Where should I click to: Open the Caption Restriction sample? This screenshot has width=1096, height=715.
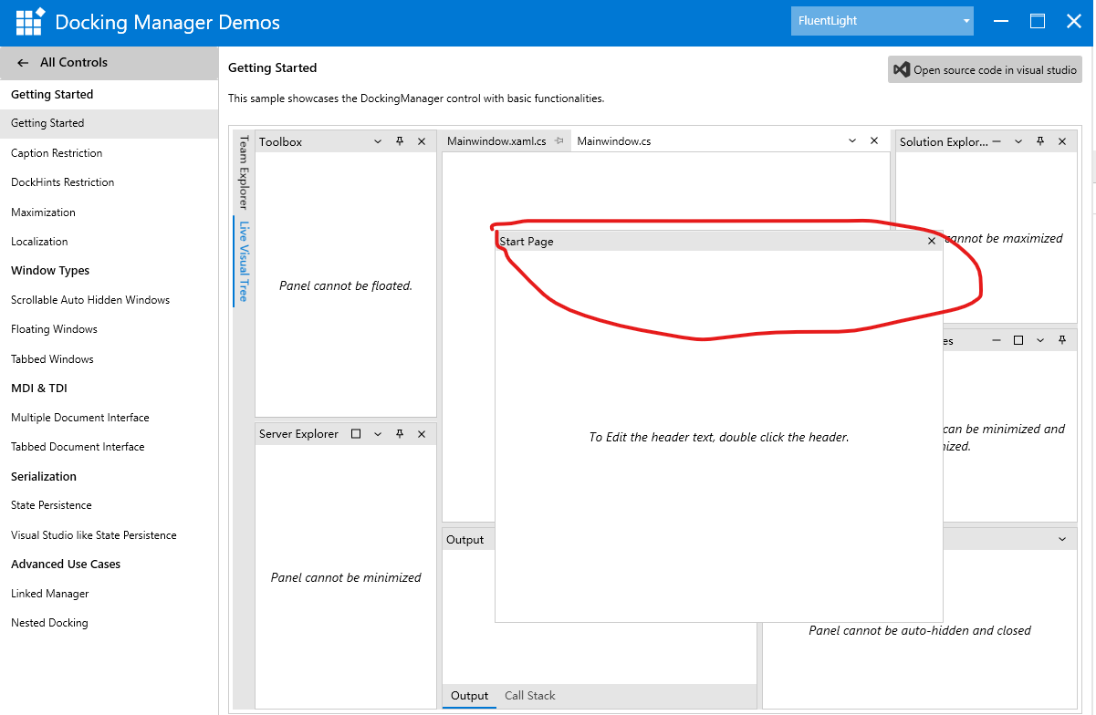pos(57,153)
